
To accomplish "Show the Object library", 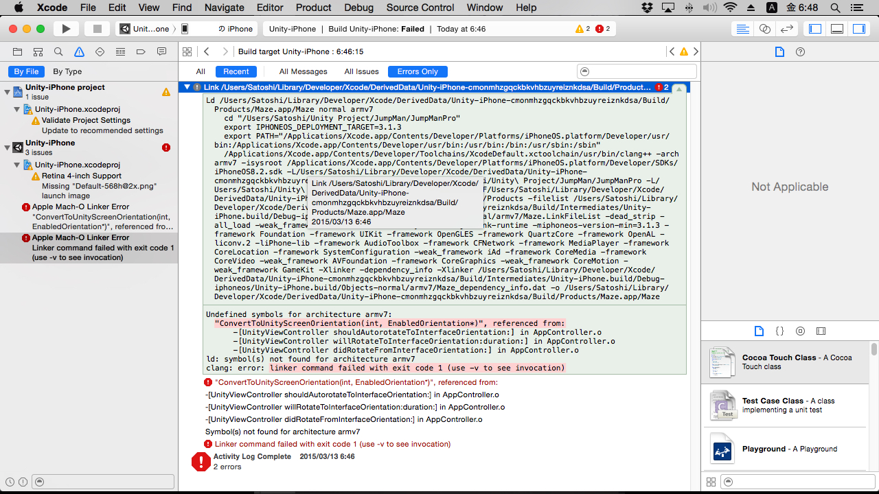I will pos(800,331).
